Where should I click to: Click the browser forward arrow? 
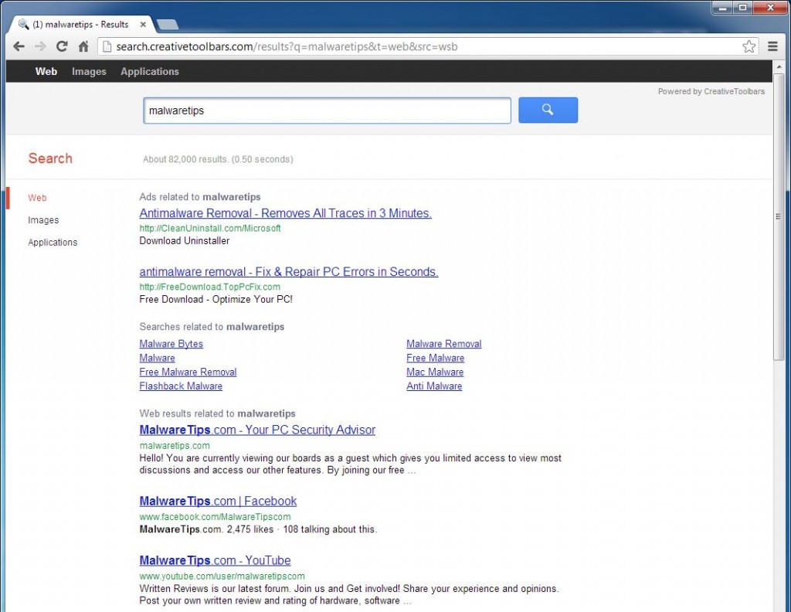40,46
